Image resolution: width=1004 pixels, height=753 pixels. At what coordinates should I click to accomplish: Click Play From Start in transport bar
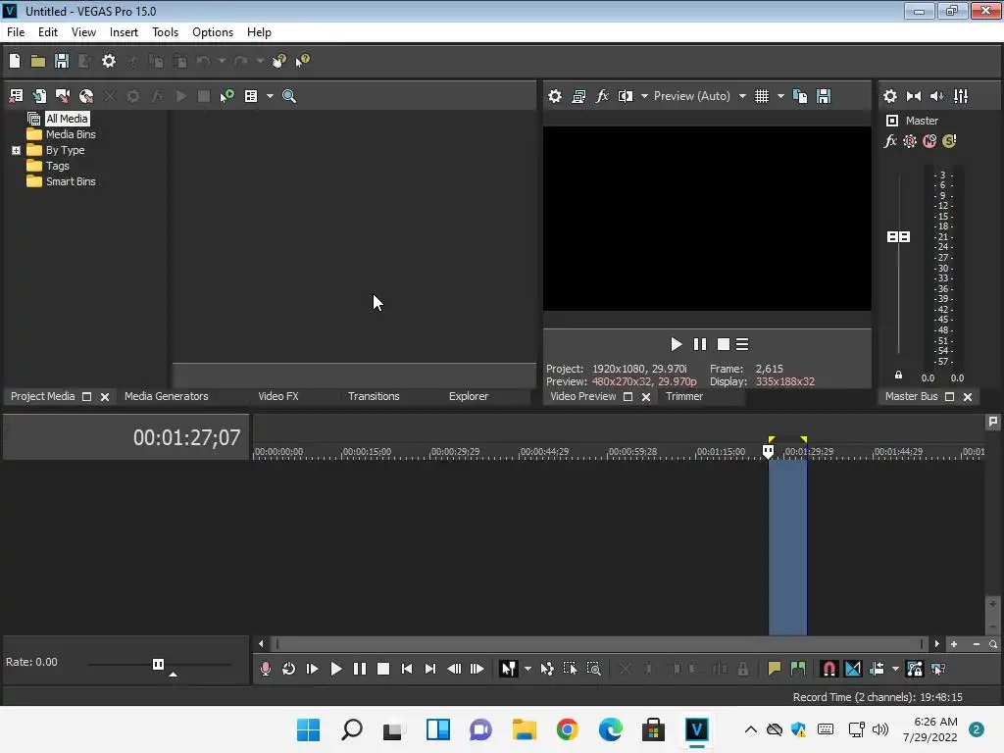click(313, 669)
